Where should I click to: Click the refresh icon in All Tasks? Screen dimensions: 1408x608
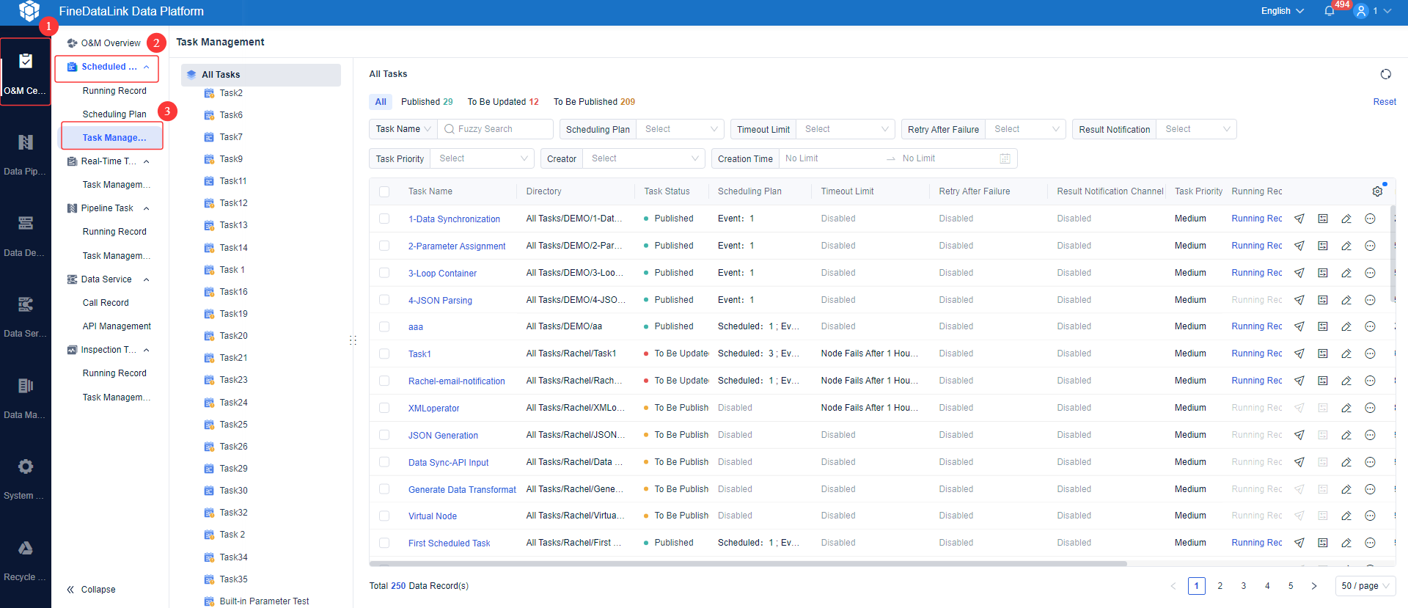(x=1385, y=74)
